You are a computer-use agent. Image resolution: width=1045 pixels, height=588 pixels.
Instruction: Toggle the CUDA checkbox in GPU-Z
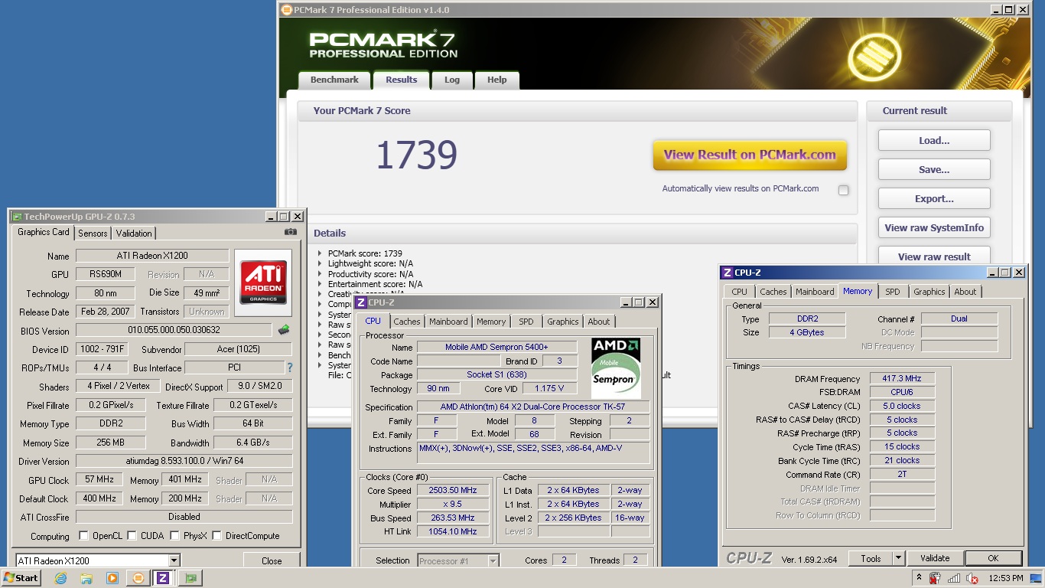click(x=132, y=536)
